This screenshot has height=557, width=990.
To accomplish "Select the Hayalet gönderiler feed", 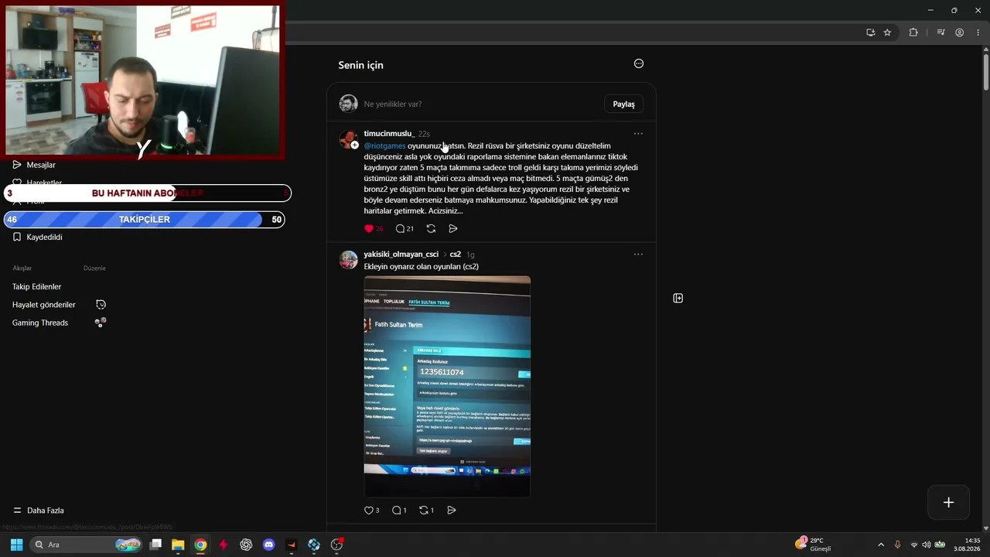I will (44, 305).
